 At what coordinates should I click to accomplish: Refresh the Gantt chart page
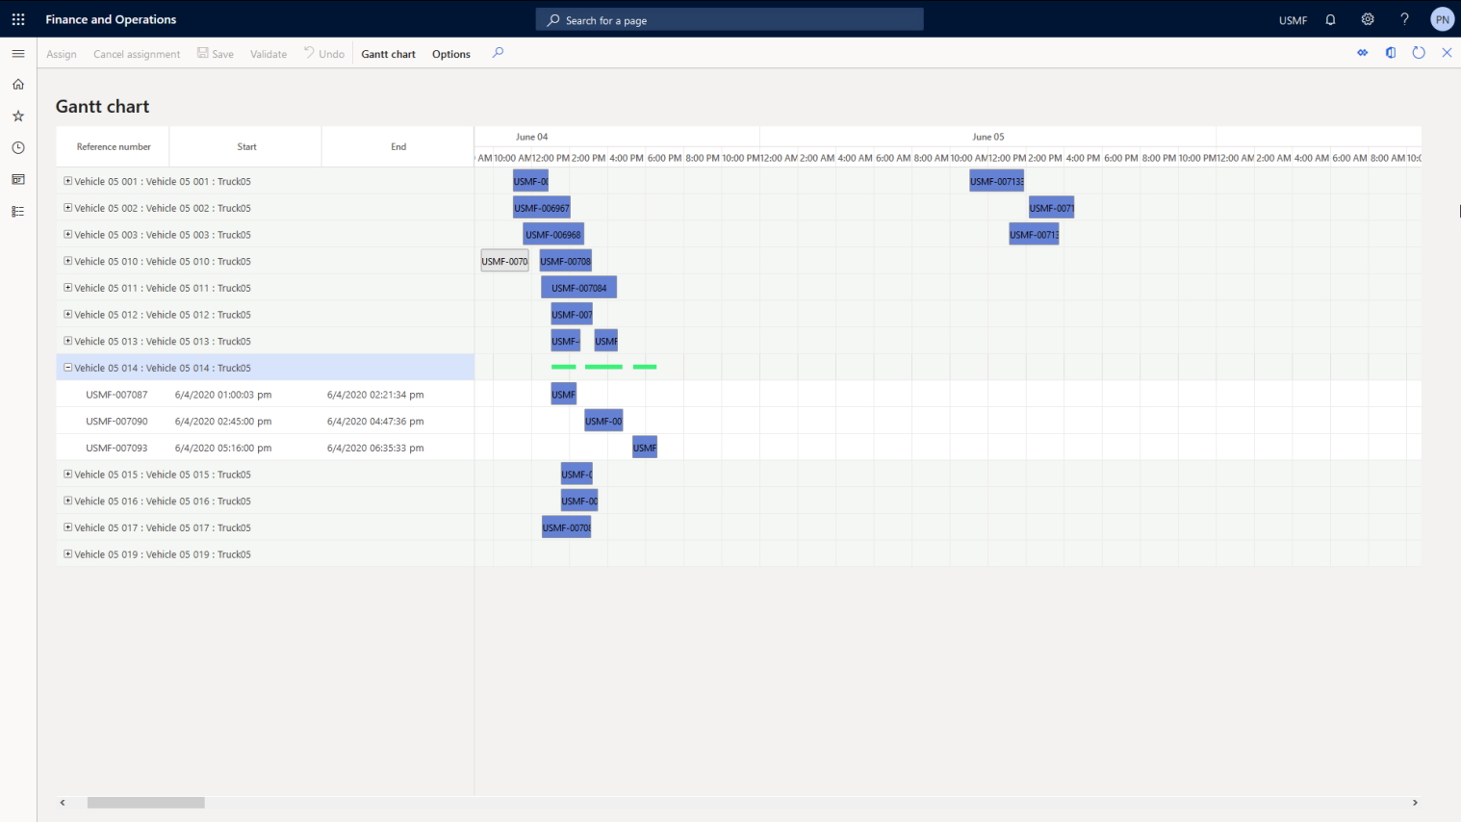point(1419,53)
